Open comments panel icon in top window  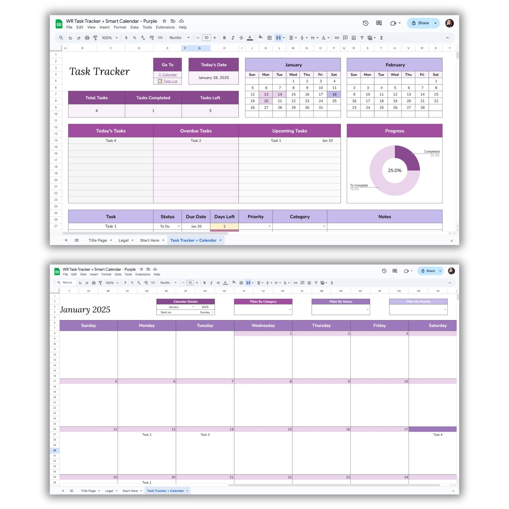[x=379, y=23]
